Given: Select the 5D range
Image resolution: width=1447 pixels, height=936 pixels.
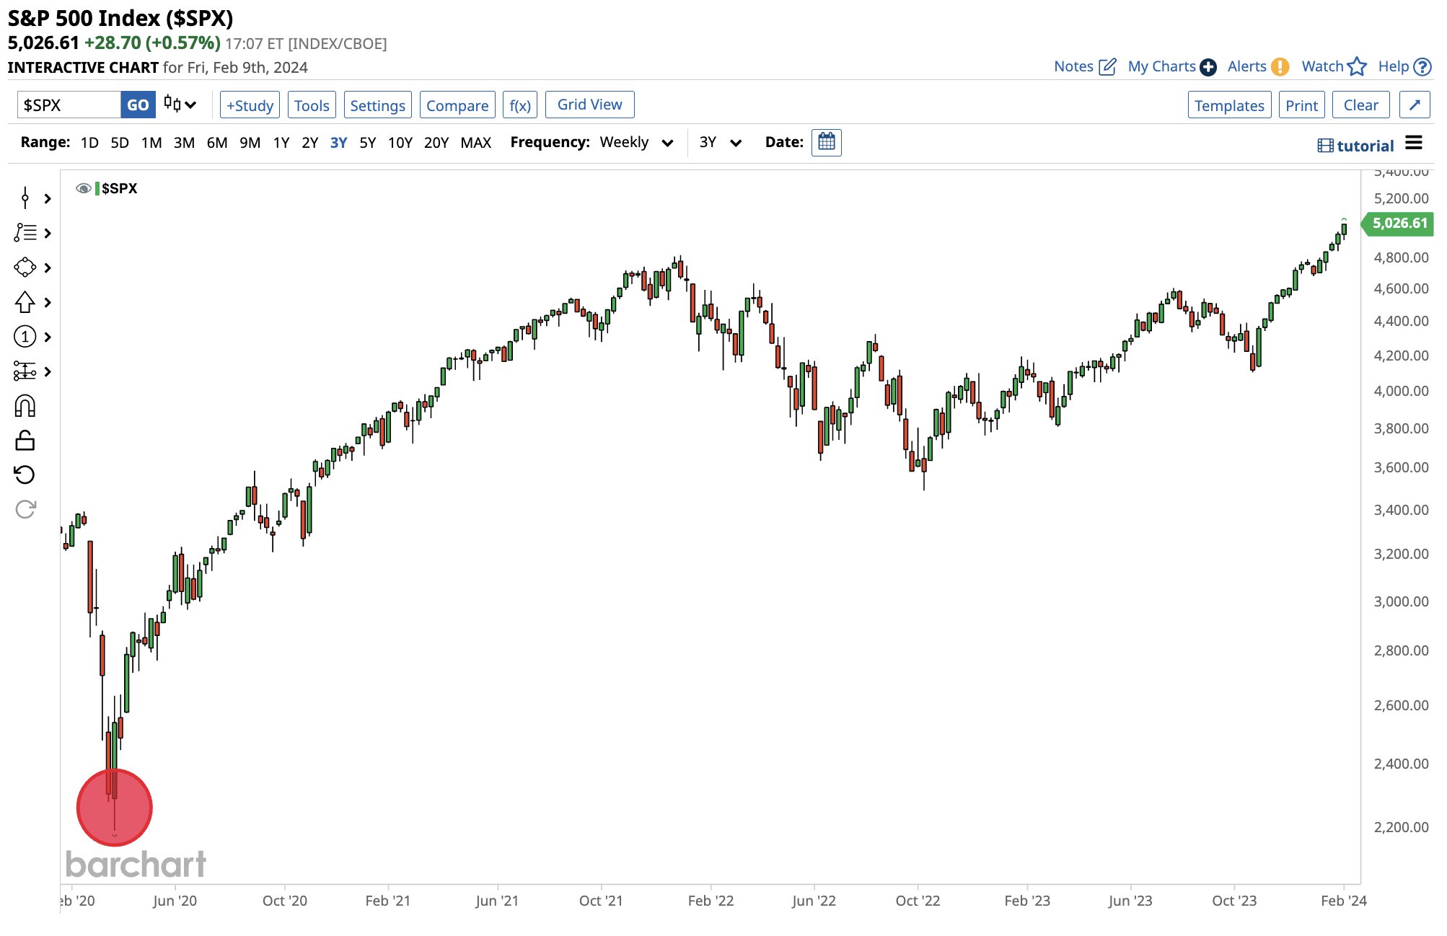Looking at the screenshot, I should (120, 142).
